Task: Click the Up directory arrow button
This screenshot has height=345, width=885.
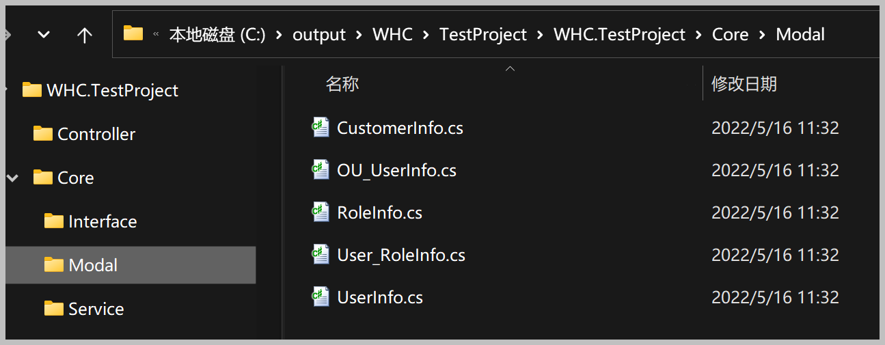Action: (85, 35)
